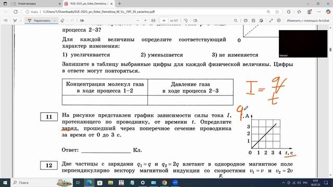The height and width of the screenshot is (187, 333).
Task: Click the vertical scrollbar thumb
Action: pos(330,49)
